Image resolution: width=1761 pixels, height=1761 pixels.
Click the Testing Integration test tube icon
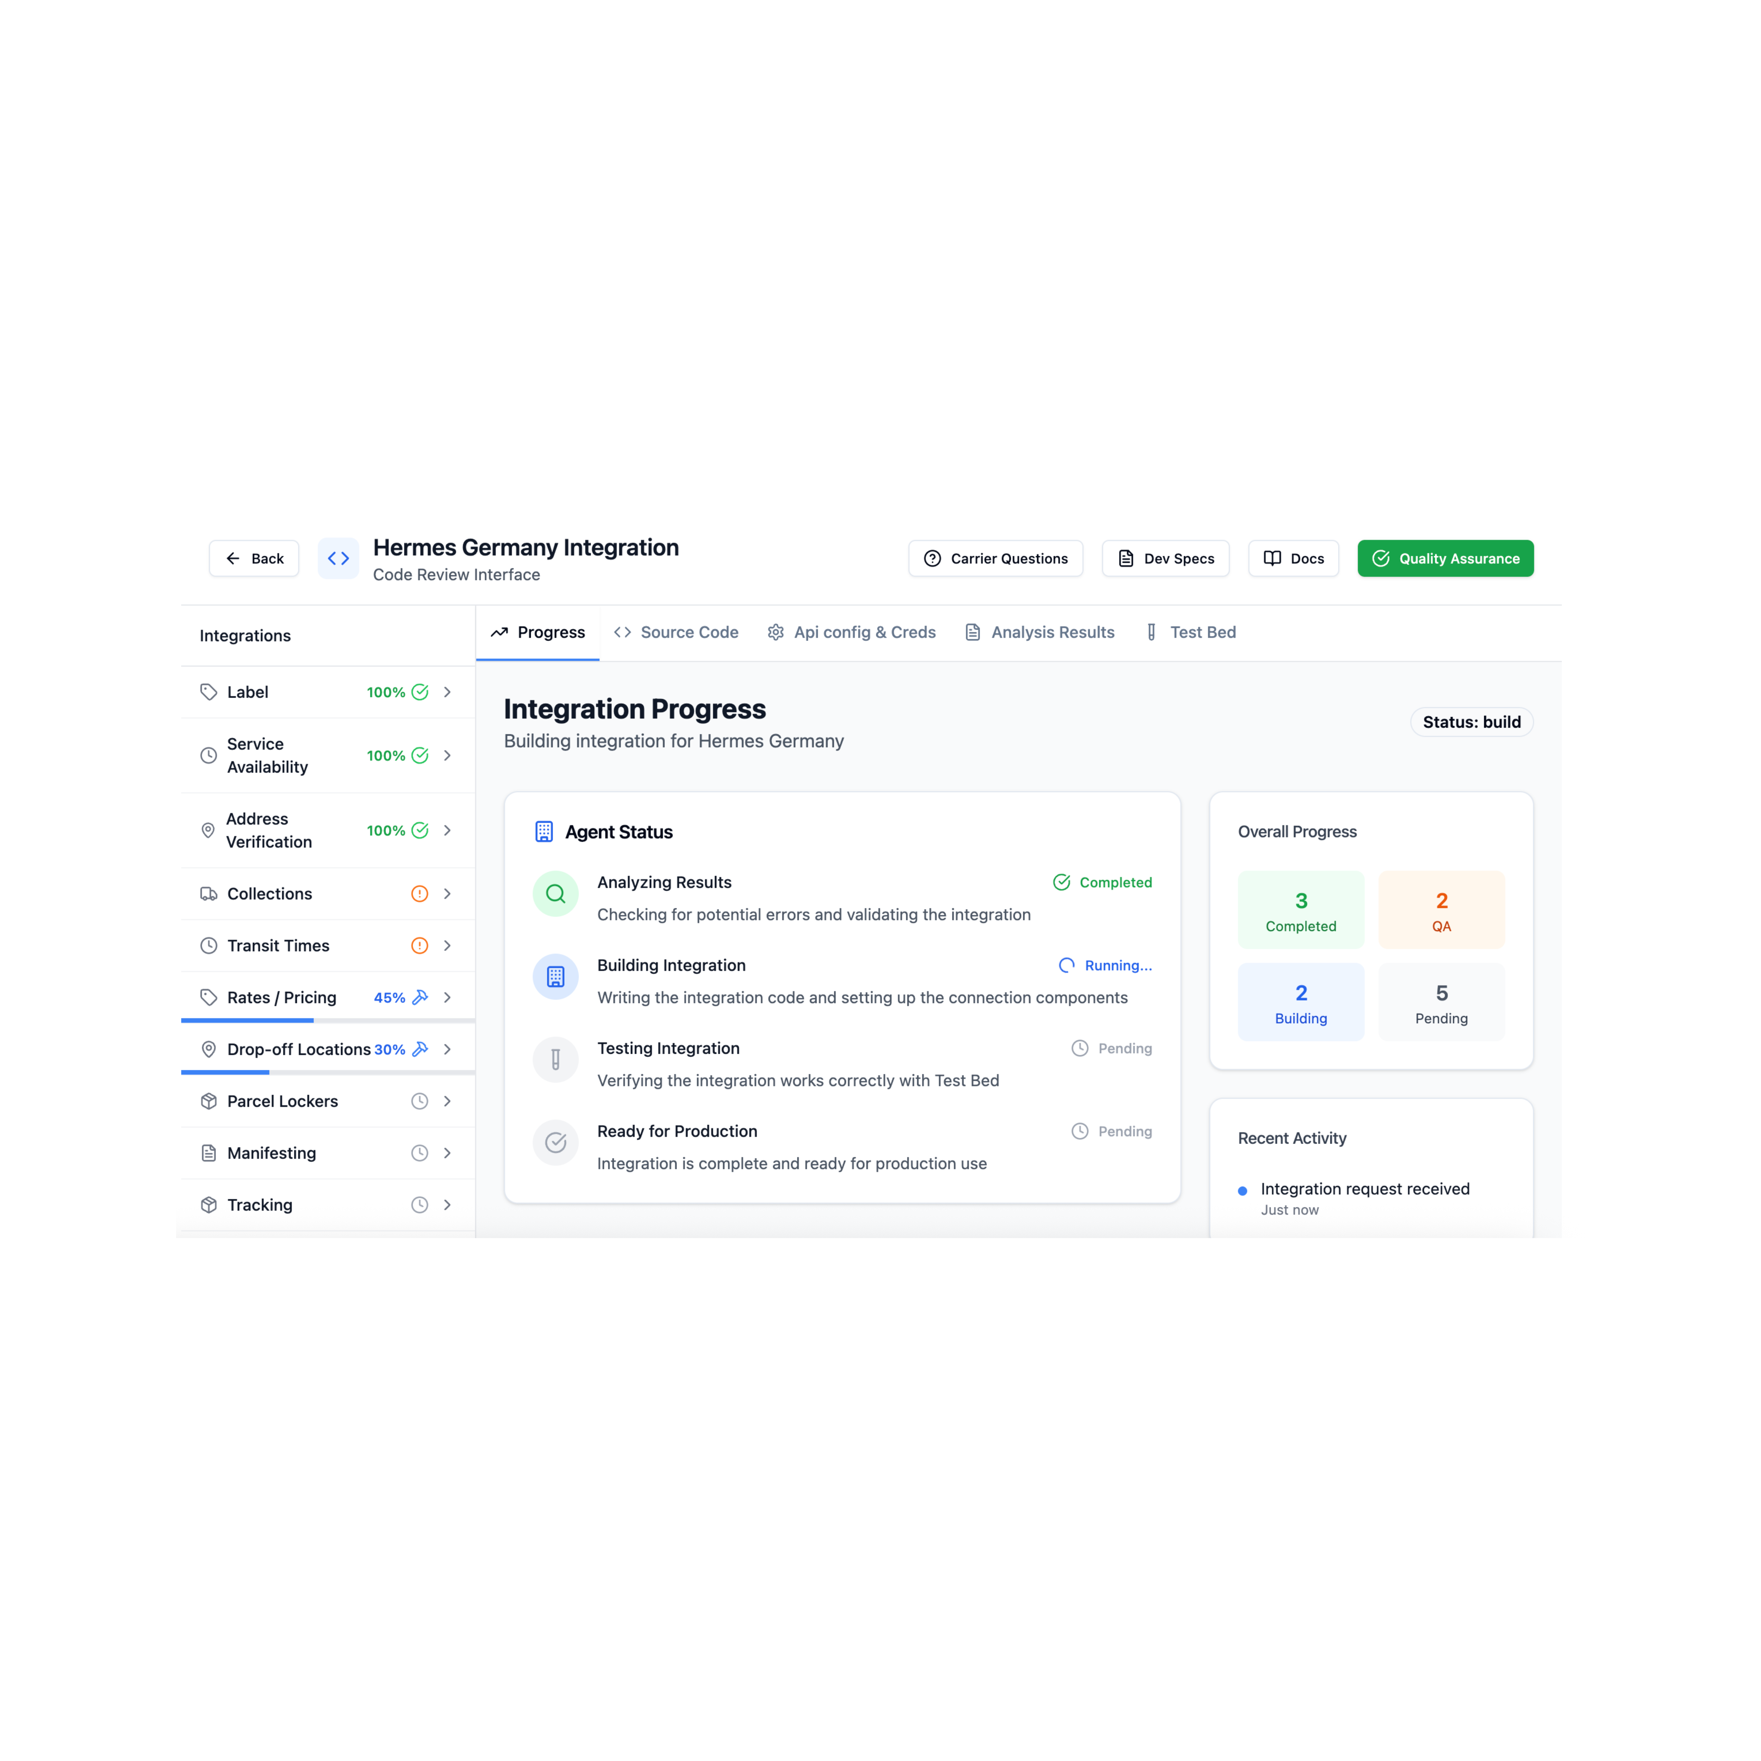click(555, 1059)
